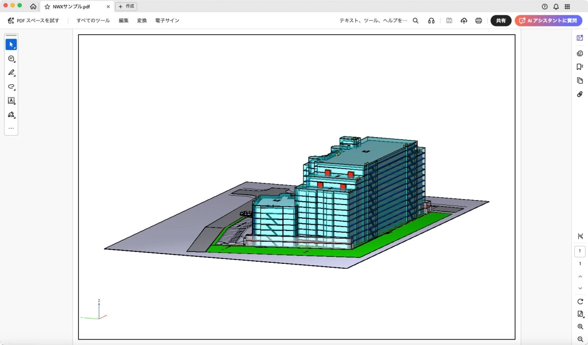Choose the highlighter pen tool

point(11,72)
